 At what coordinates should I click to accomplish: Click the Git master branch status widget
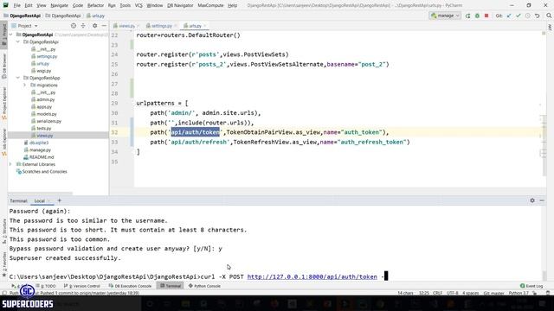(493, 293)
